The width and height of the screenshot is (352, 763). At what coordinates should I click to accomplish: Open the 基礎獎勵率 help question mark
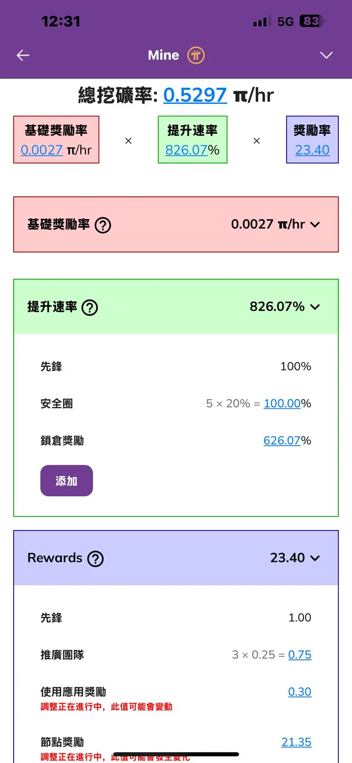[102, 224]
